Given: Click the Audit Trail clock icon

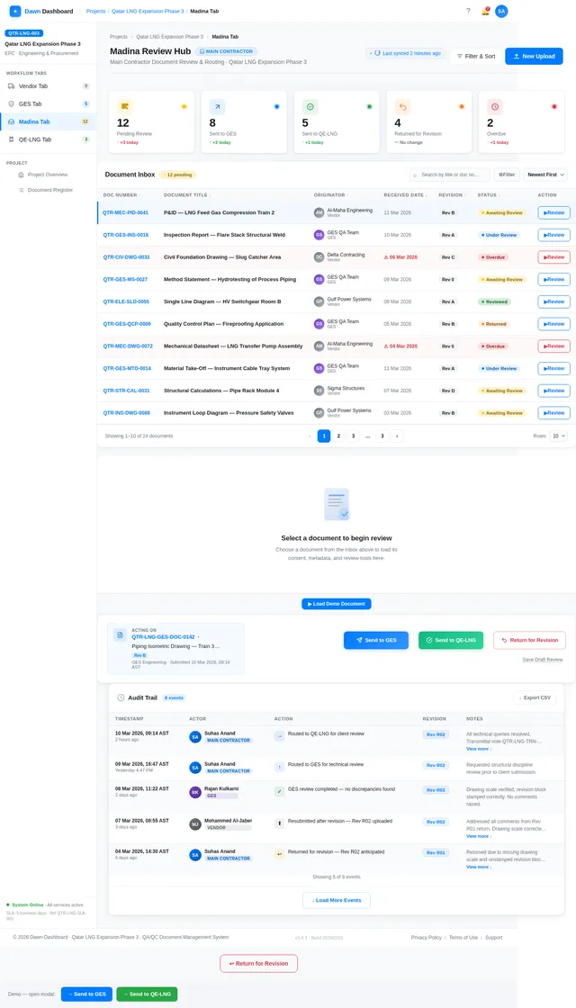Looking at the screenshot, I should tap(121, 697).
